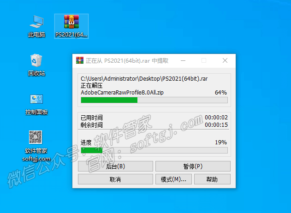Click the archive path C:\Users\Administrator\Desktop text
The image size is (291, 213).
144,79
